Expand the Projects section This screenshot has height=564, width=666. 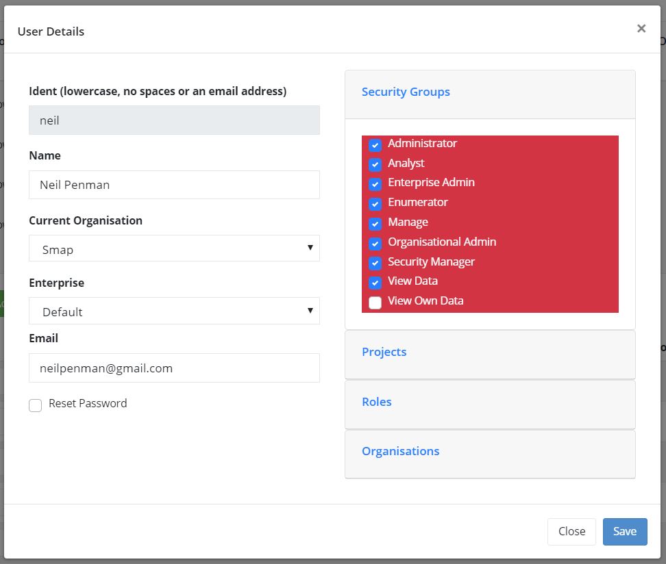[x=384, y=352]
